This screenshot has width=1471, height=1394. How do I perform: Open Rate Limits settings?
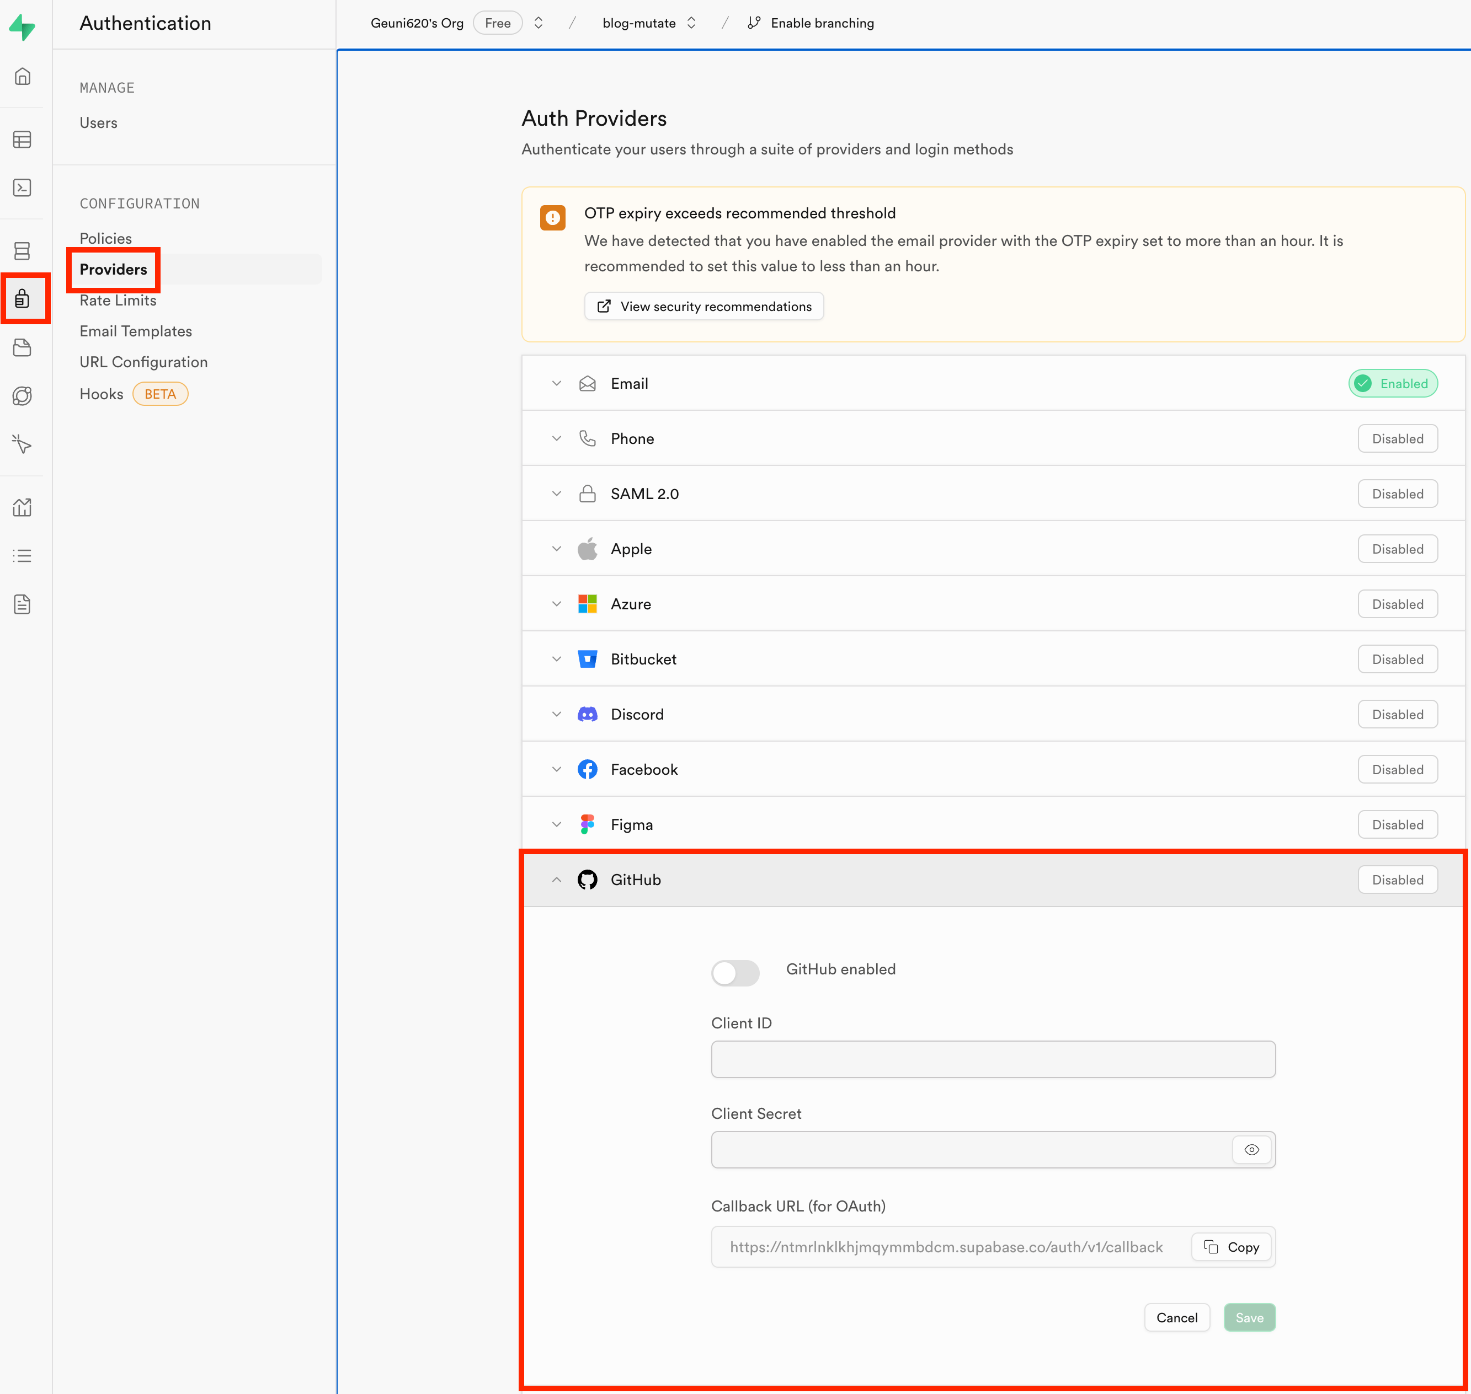[118, 300]
